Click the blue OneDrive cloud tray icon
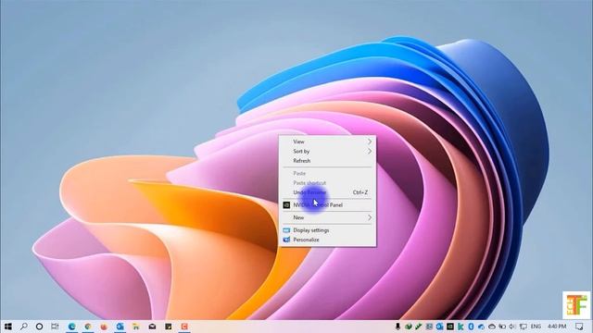Viewport: 593px width, 333px height. click(x=481, y=327)
